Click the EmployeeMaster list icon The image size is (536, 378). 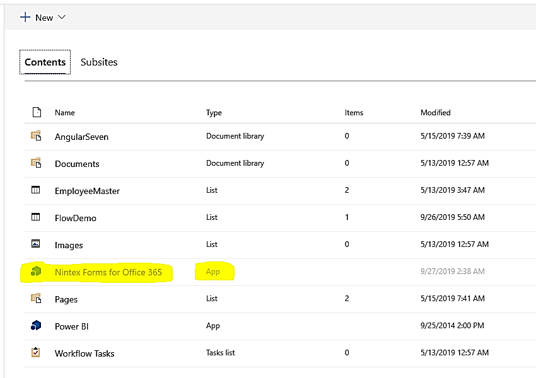pos(36,190)
